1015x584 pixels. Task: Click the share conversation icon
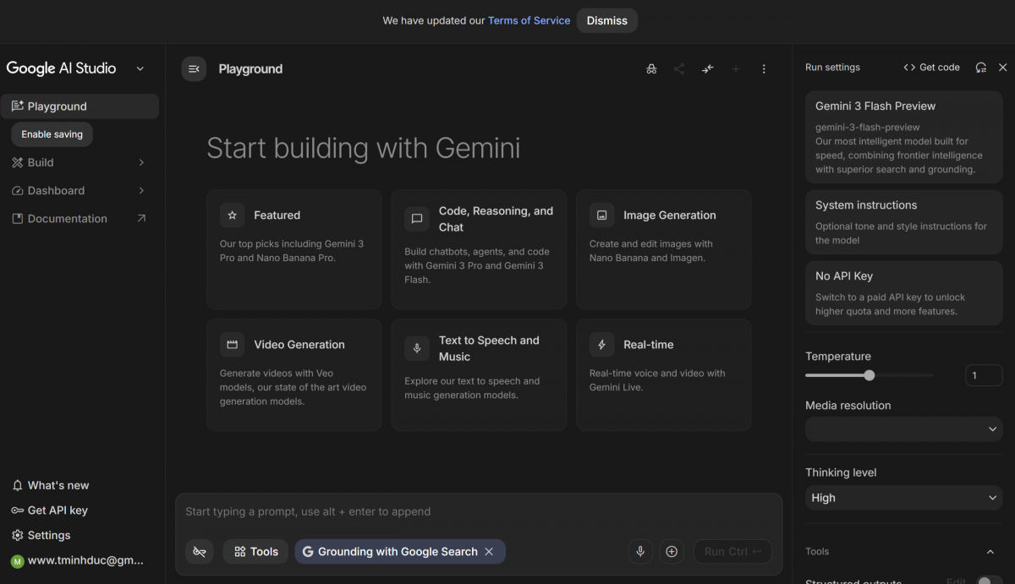pyautogui.click(x=679, y=68)
